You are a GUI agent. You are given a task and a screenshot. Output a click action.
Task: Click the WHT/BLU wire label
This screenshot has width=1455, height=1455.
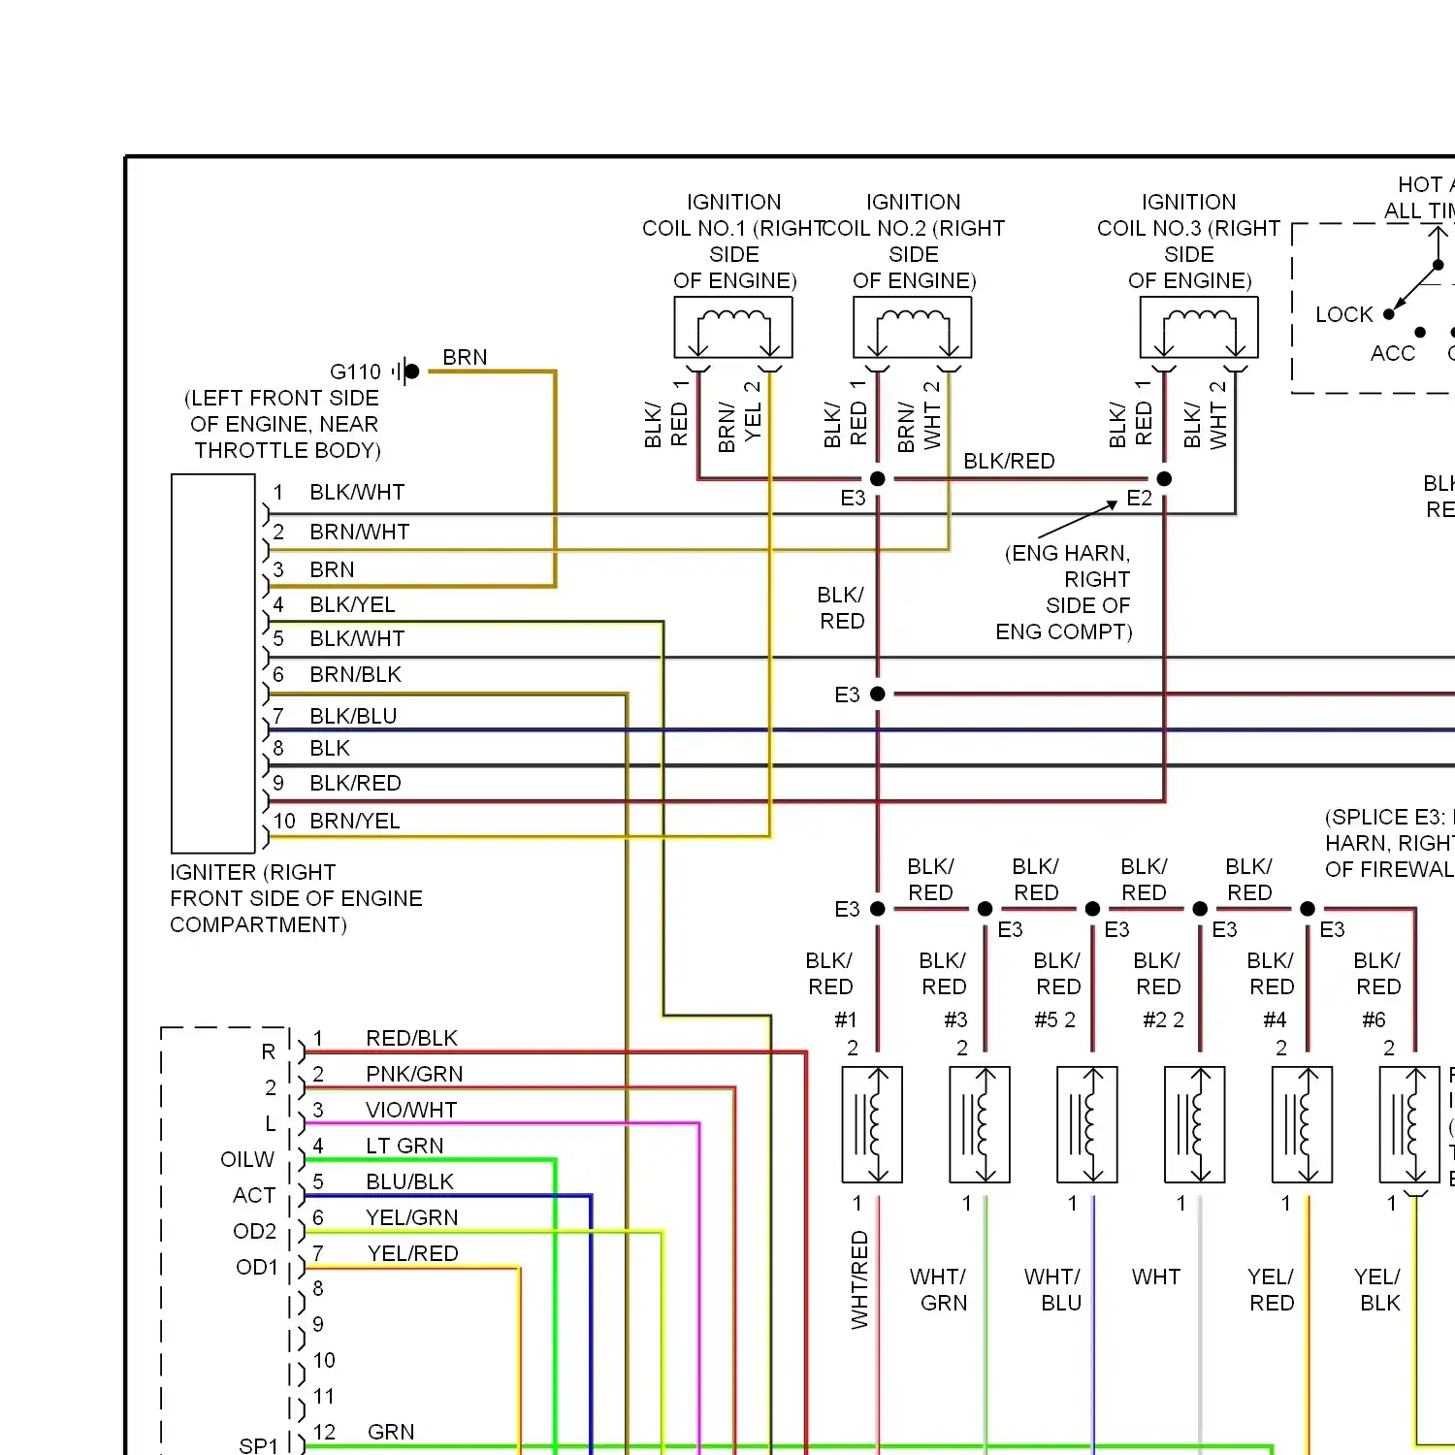(x=1052, y=1289)
